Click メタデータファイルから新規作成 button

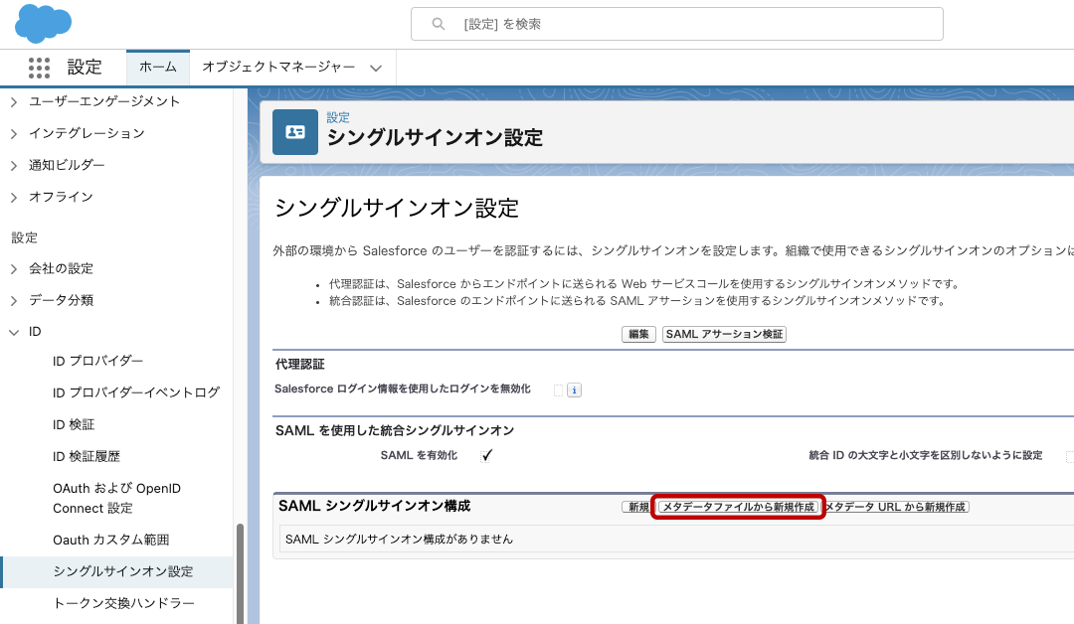click(739, 508)
